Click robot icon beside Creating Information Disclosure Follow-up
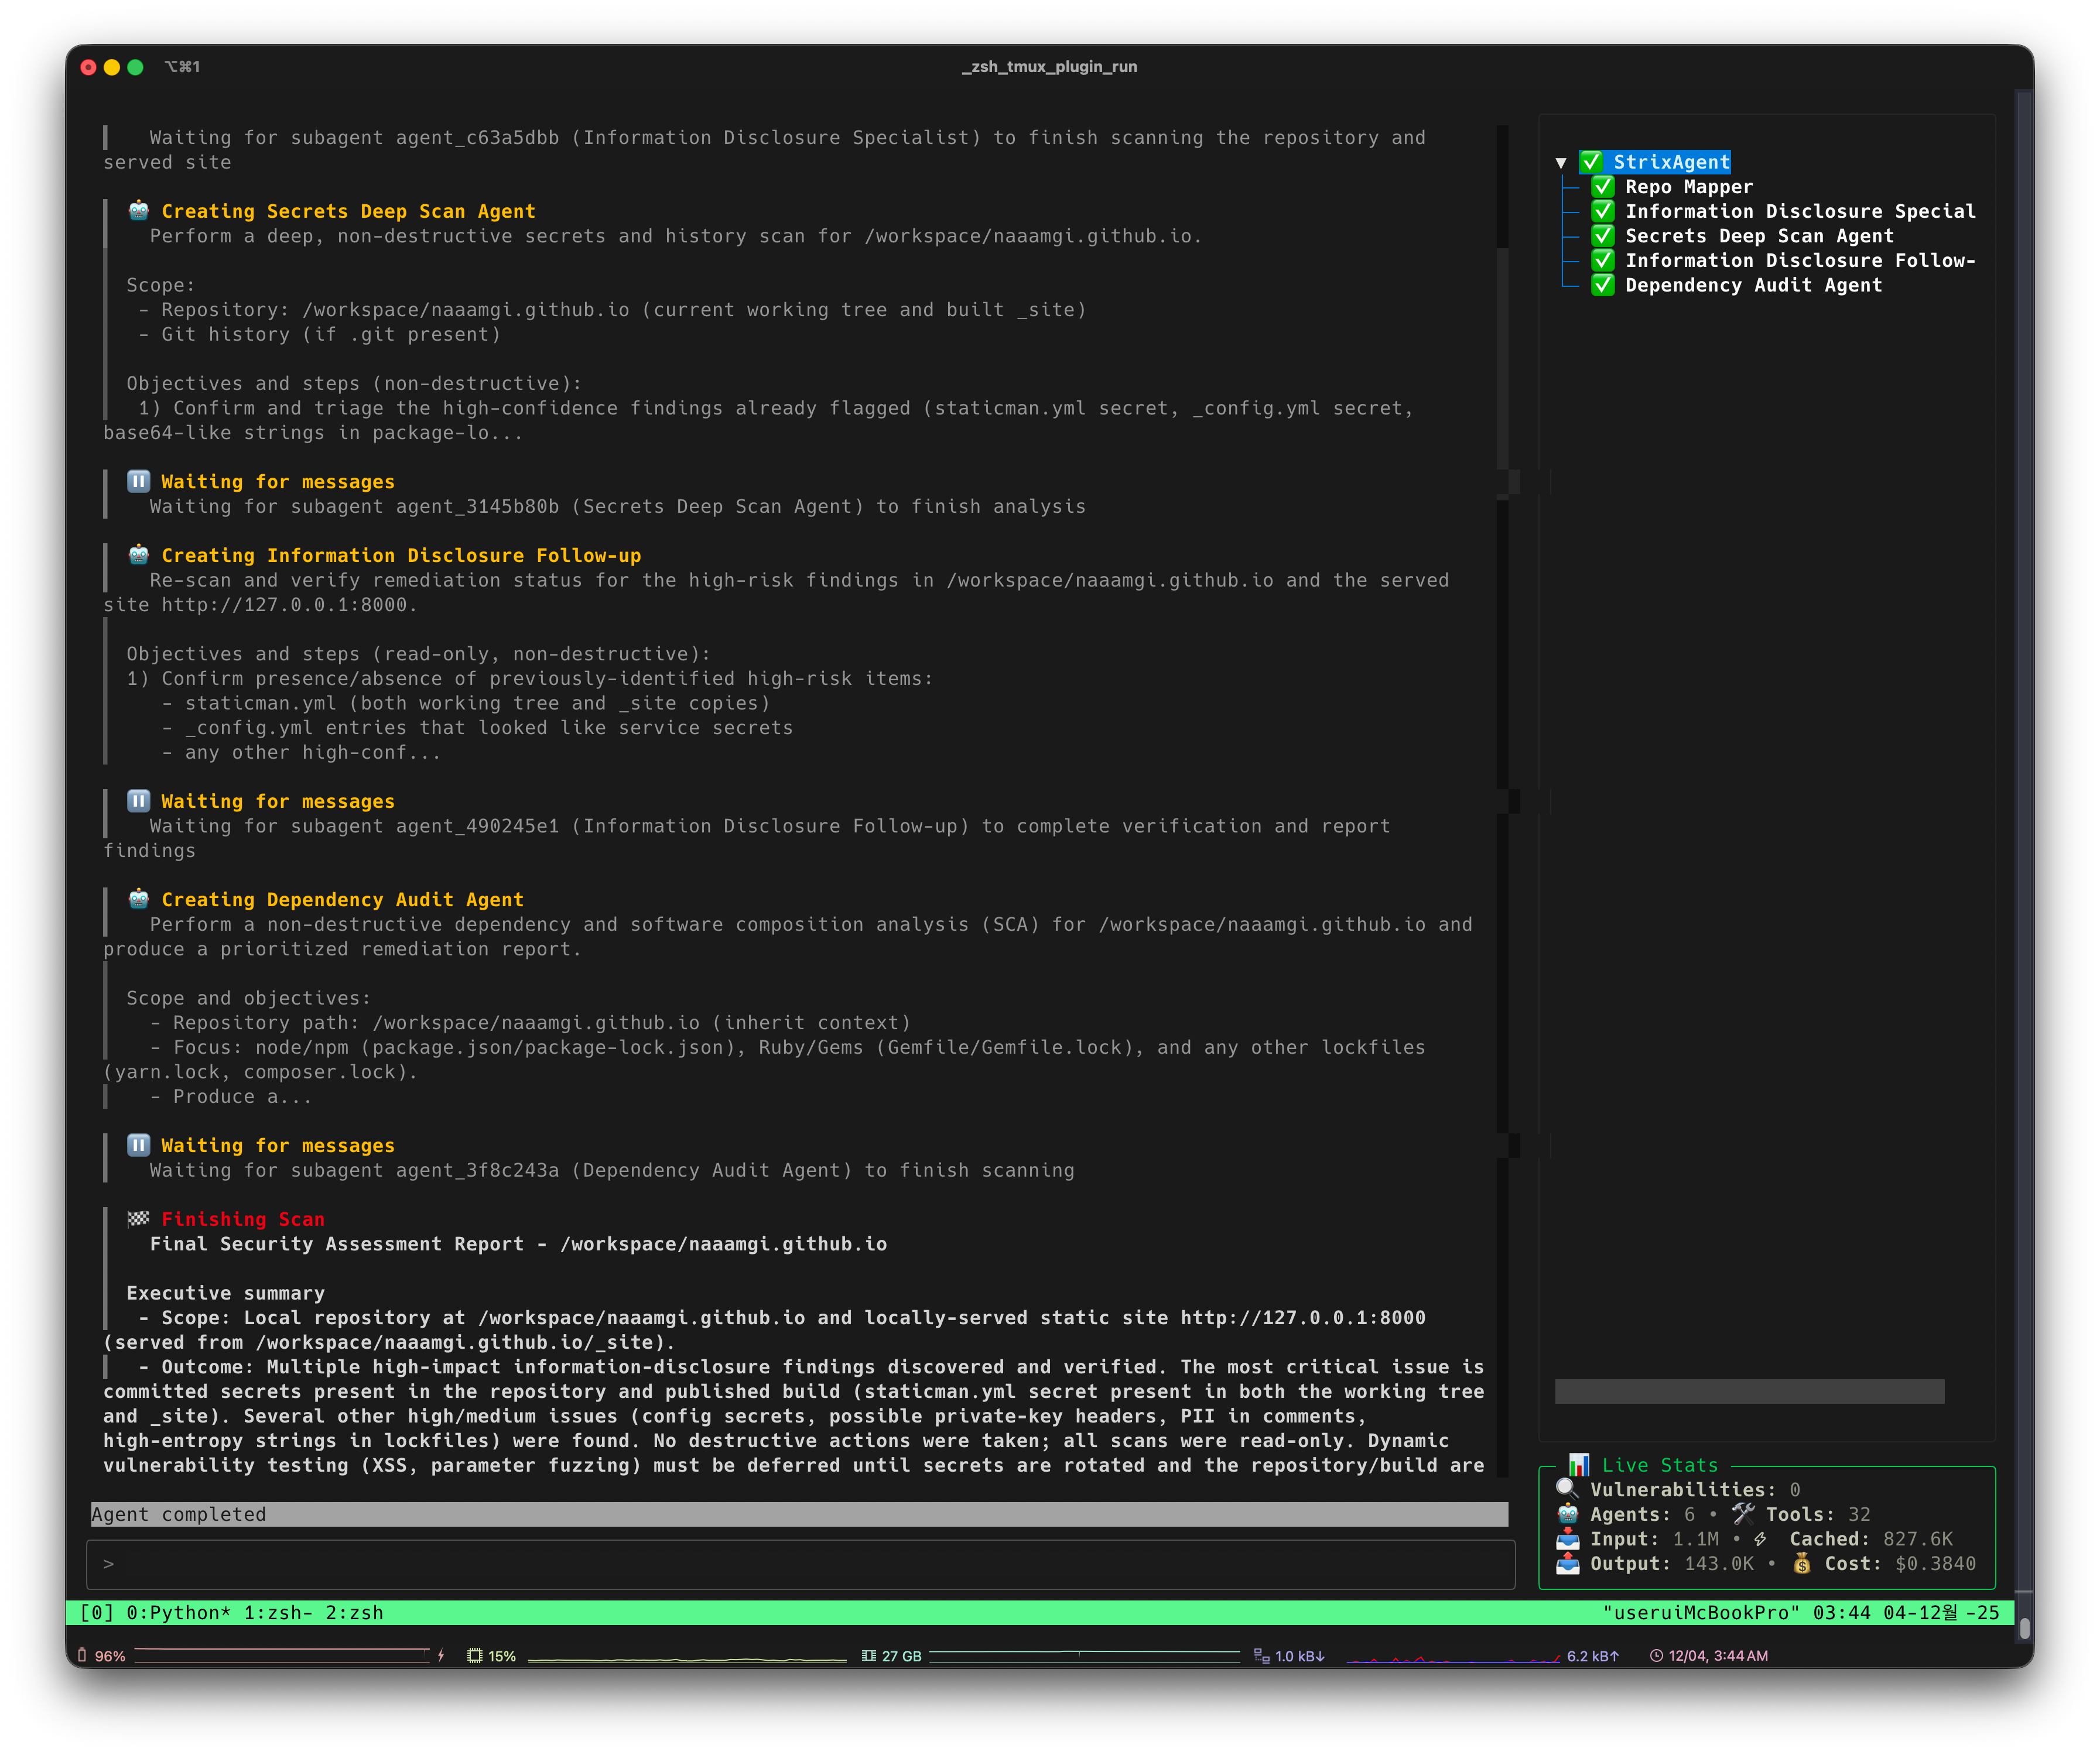This screenshot has height=1755, width=2100. click(x=139, y=555)
